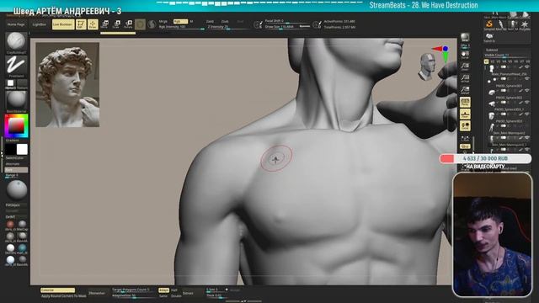539x303 pixels.
Task: Click the large grey material sphere above FillObject
Action: click(16, 190)
